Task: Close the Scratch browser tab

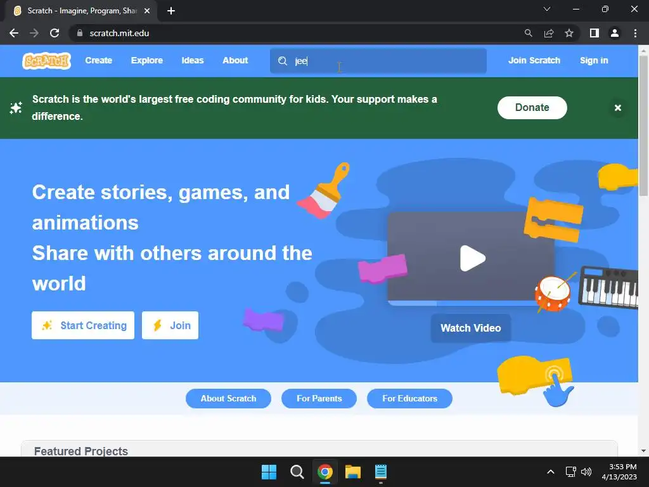Action: [x=147, y=11]
